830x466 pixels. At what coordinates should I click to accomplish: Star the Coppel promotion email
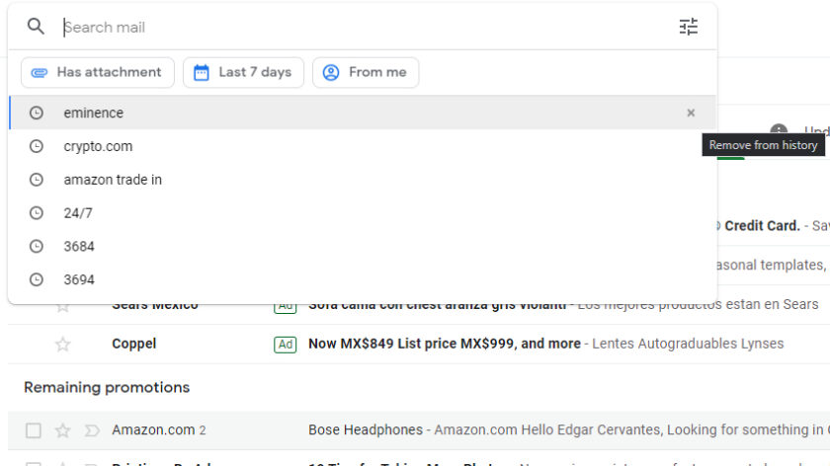[63, 345]
